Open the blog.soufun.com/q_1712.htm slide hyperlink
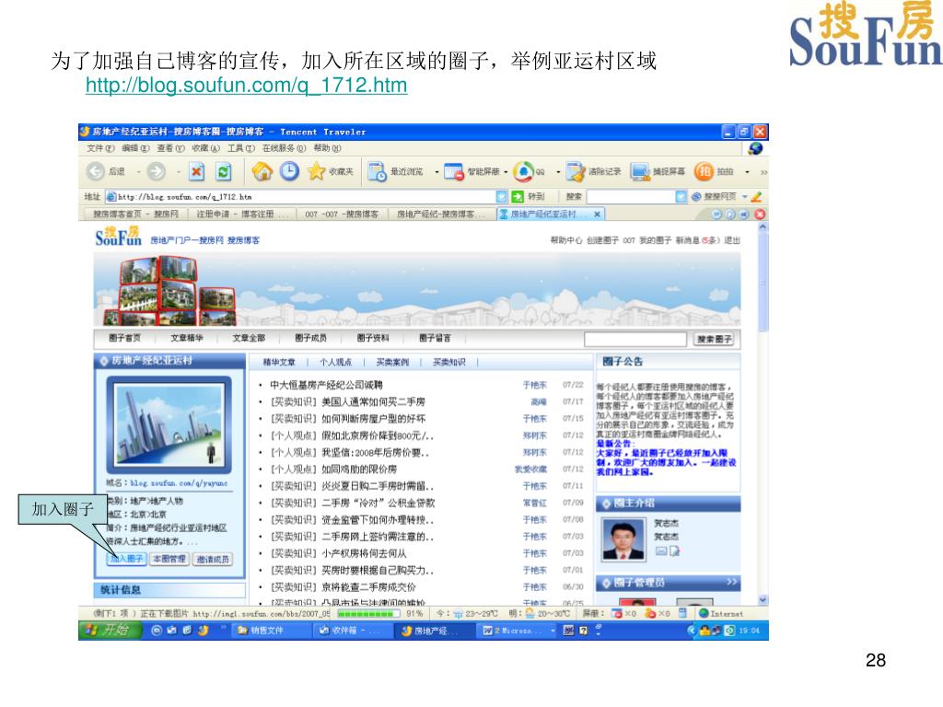The width and height of the screenshot is (943, 707). click(x=247, y=85)
